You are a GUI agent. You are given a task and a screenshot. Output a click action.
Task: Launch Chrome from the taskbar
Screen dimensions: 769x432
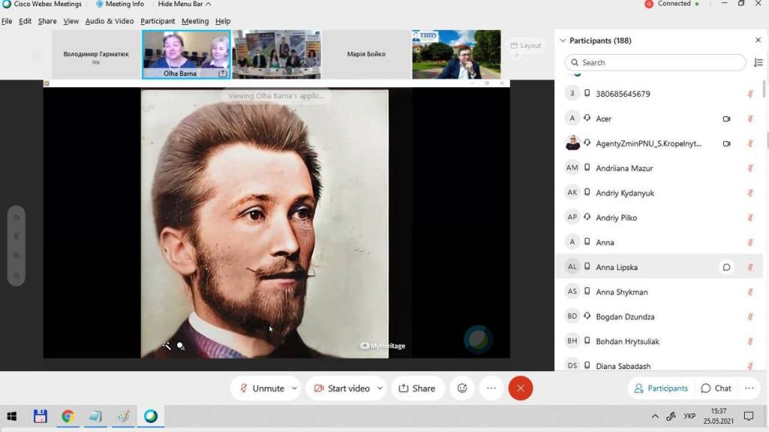click(68, 416)
